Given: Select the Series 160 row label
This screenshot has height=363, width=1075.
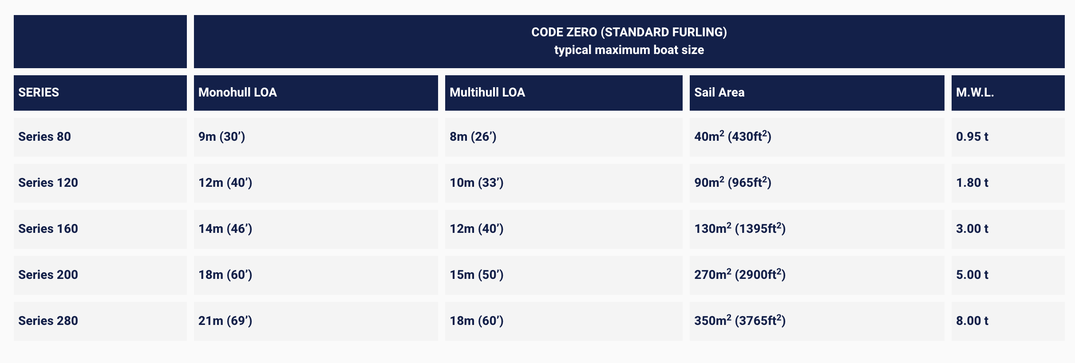Looking at the screenshot, I should [48, 229].
